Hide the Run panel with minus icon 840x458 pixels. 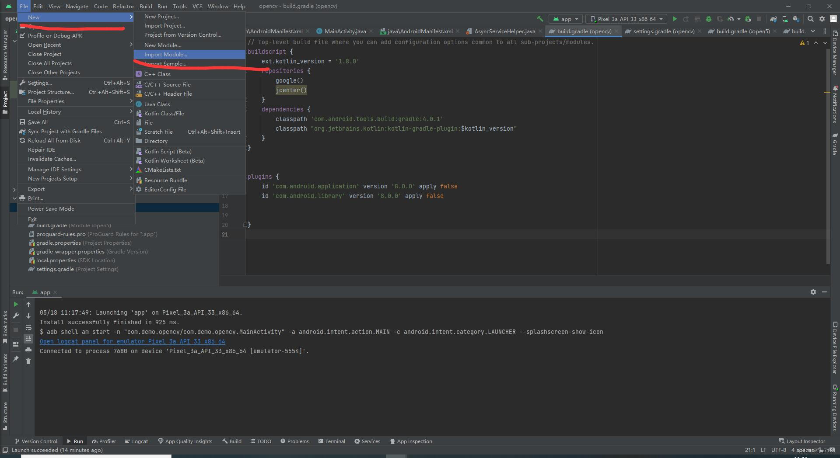825,292
